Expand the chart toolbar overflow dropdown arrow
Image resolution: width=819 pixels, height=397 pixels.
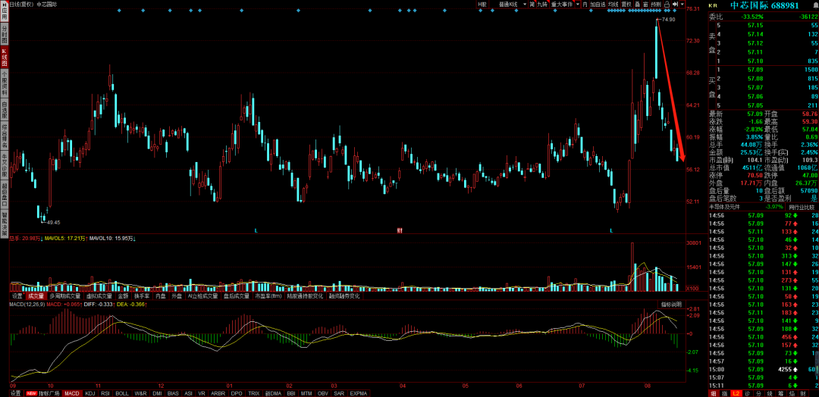click(682, 5)
